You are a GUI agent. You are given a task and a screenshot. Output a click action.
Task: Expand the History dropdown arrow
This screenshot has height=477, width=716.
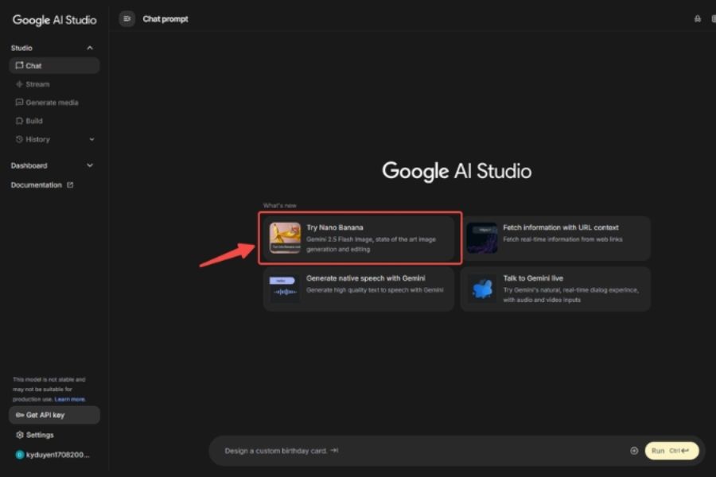pyautogui.click(x=91, y=140)
